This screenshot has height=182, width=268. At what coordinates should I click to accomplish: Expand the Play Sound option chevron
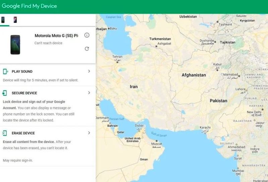pyautogui.click(x=89, y=71)
